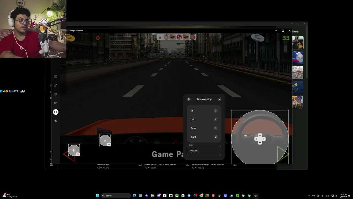Open Brave browser from the taskbar
This screenshot has height=199, width=353.
coord(213,196)
